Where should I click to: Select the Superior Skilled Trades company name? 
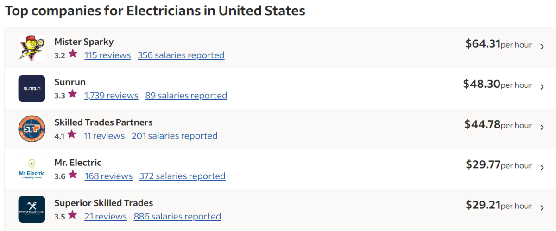pos(104,203)
